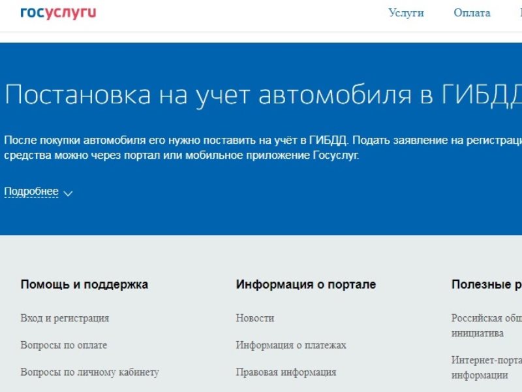
Task: Open Вопросы по личному кабинету link
Action: 90,372
